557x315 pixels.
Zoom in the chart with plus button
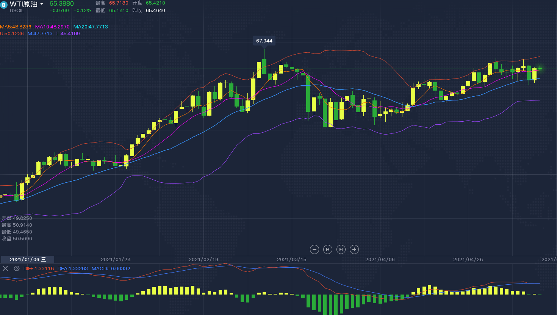354,249
